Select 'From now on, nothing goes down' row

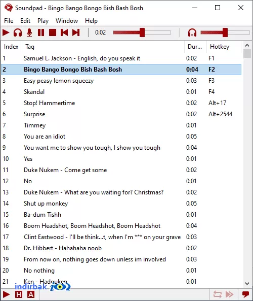(121, 259)
